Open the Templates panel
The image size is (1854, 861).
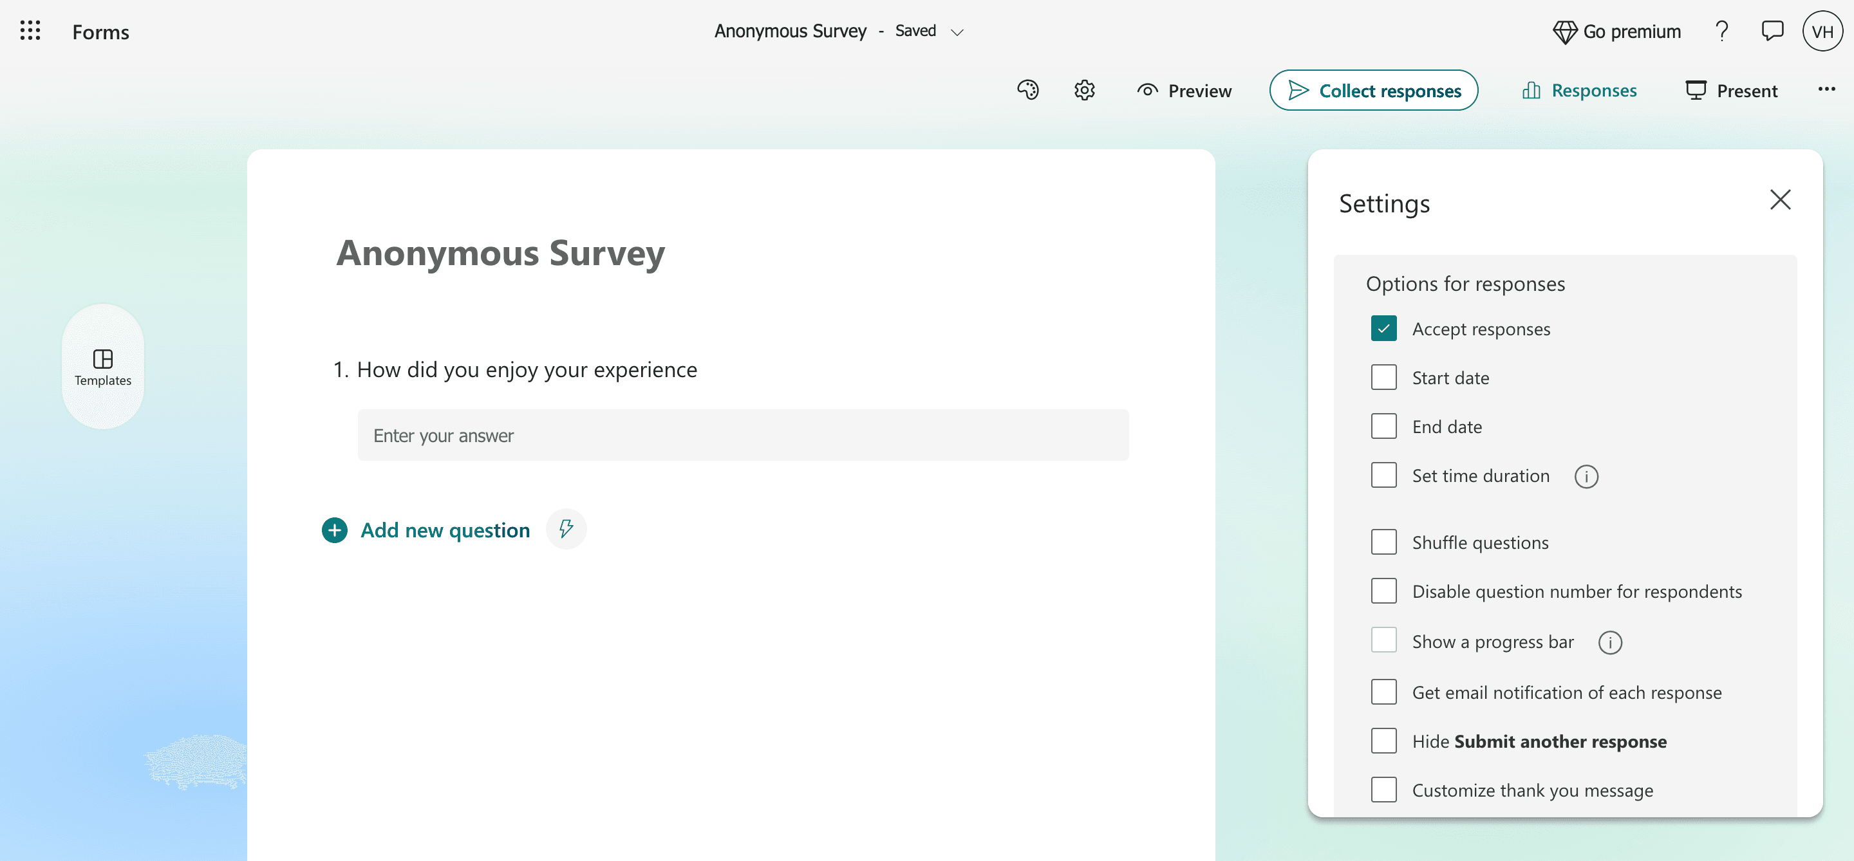click(x=103, y=367)
